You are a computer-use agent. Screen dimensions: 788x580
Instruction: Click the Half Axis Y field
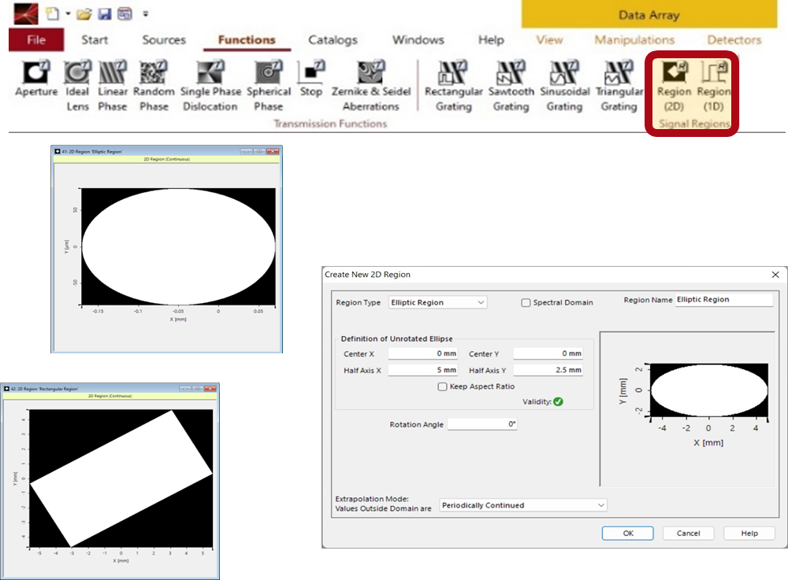click(548, 371)
